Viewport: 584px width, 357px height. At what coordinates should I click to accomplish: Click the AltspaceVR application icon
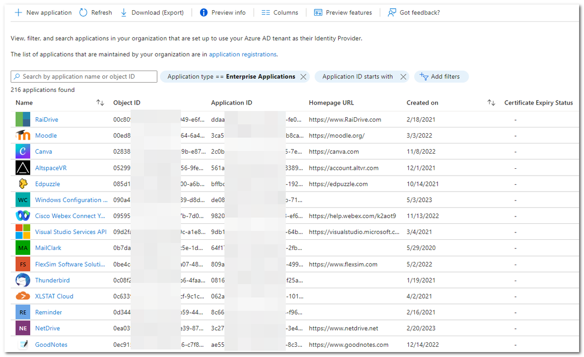(23, 168)
